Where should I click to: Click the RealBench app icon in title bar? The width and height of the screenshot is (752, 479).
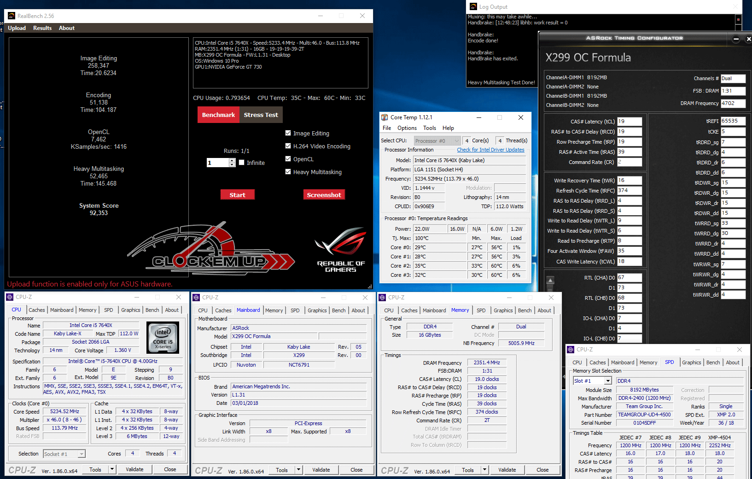pyautogui.click(x=12, y=16)
